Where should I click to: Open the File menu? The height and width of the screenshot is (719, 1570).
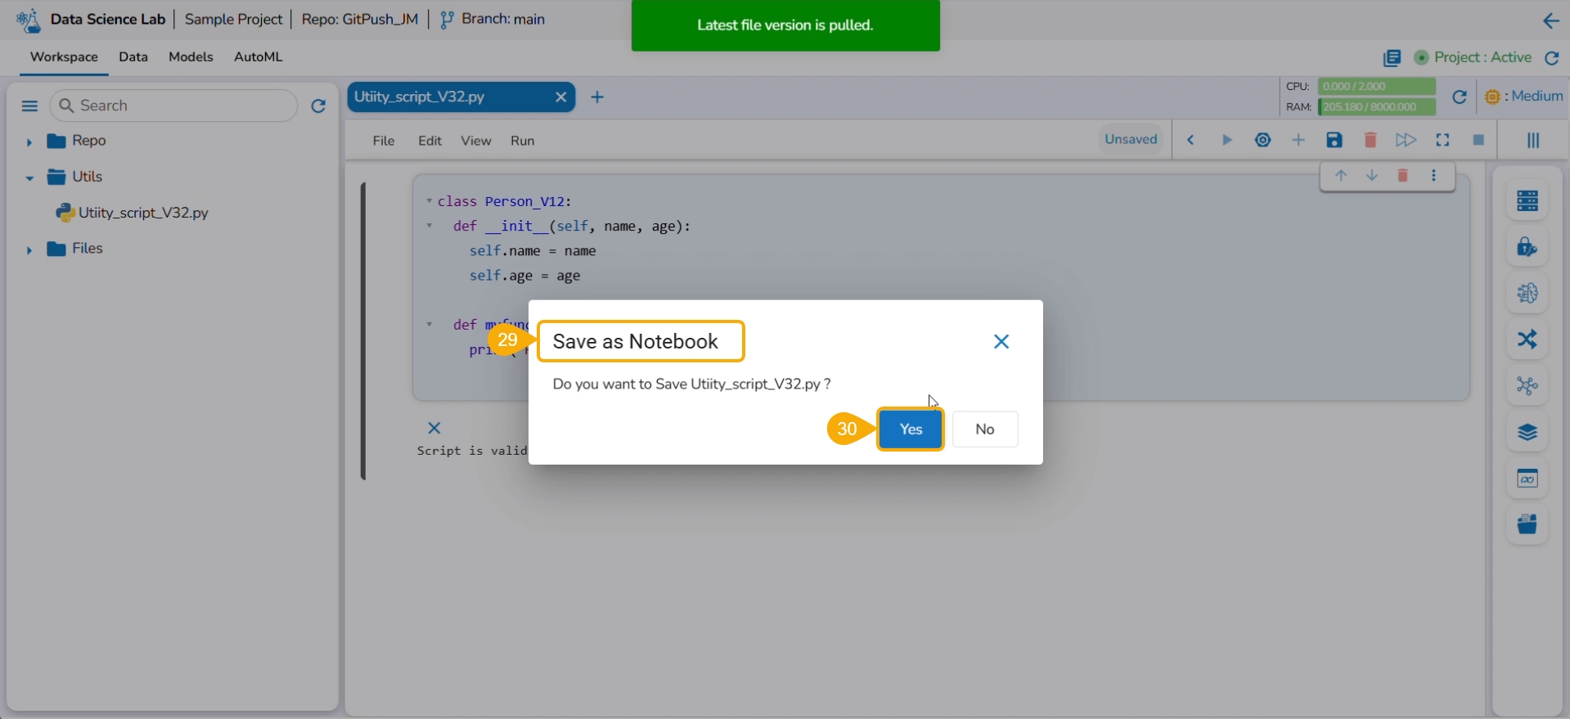pyautogui.click(x=384, y=141)
